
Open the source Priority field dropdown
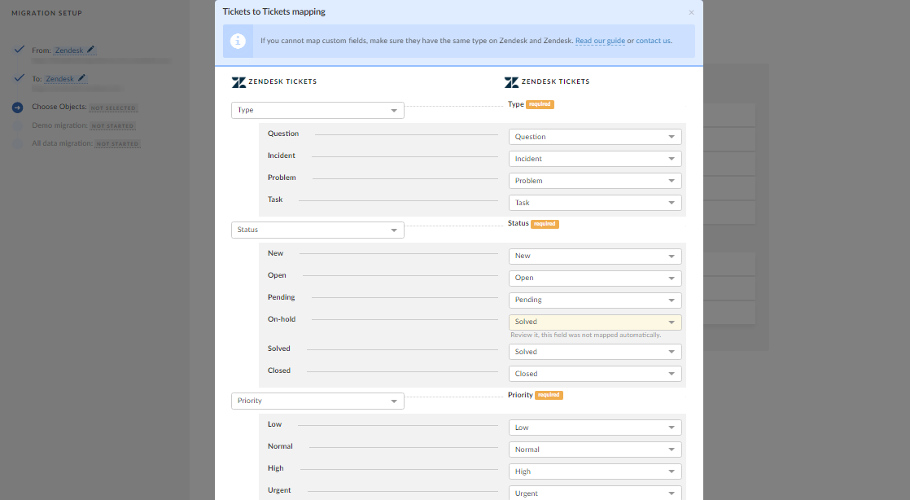(317, 401)
